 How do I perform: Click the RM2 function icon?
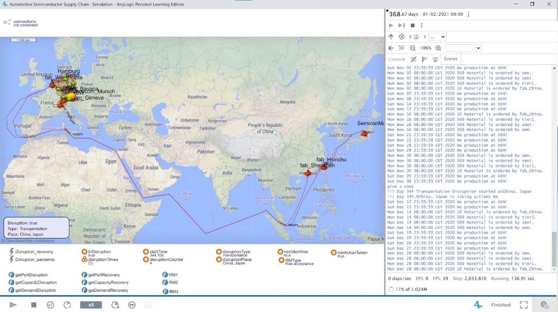coord(165,282)
